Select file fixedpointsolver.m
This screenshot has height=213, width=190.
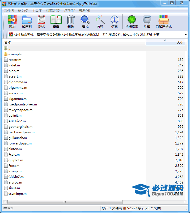coord(23,104)
